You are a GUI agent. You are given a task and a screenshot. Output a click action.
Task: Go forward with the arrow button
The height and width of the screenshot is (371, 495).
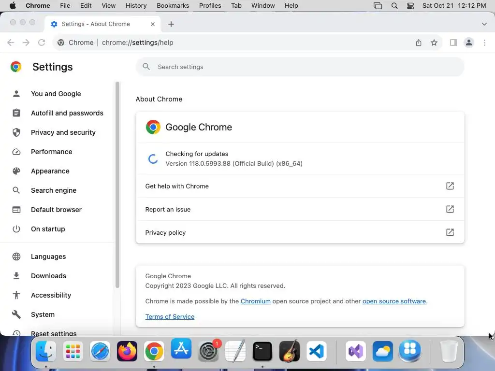26,43
